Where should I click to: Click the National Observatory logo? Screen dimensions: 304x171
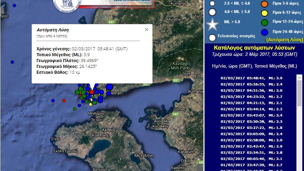67,5
